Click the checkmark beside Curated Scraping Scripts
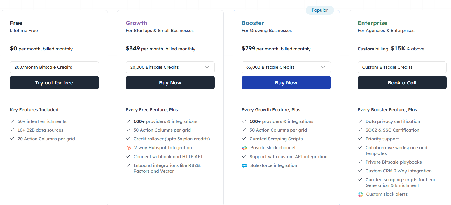The height and width of the screenshot is (205, 451). [244, 139]
